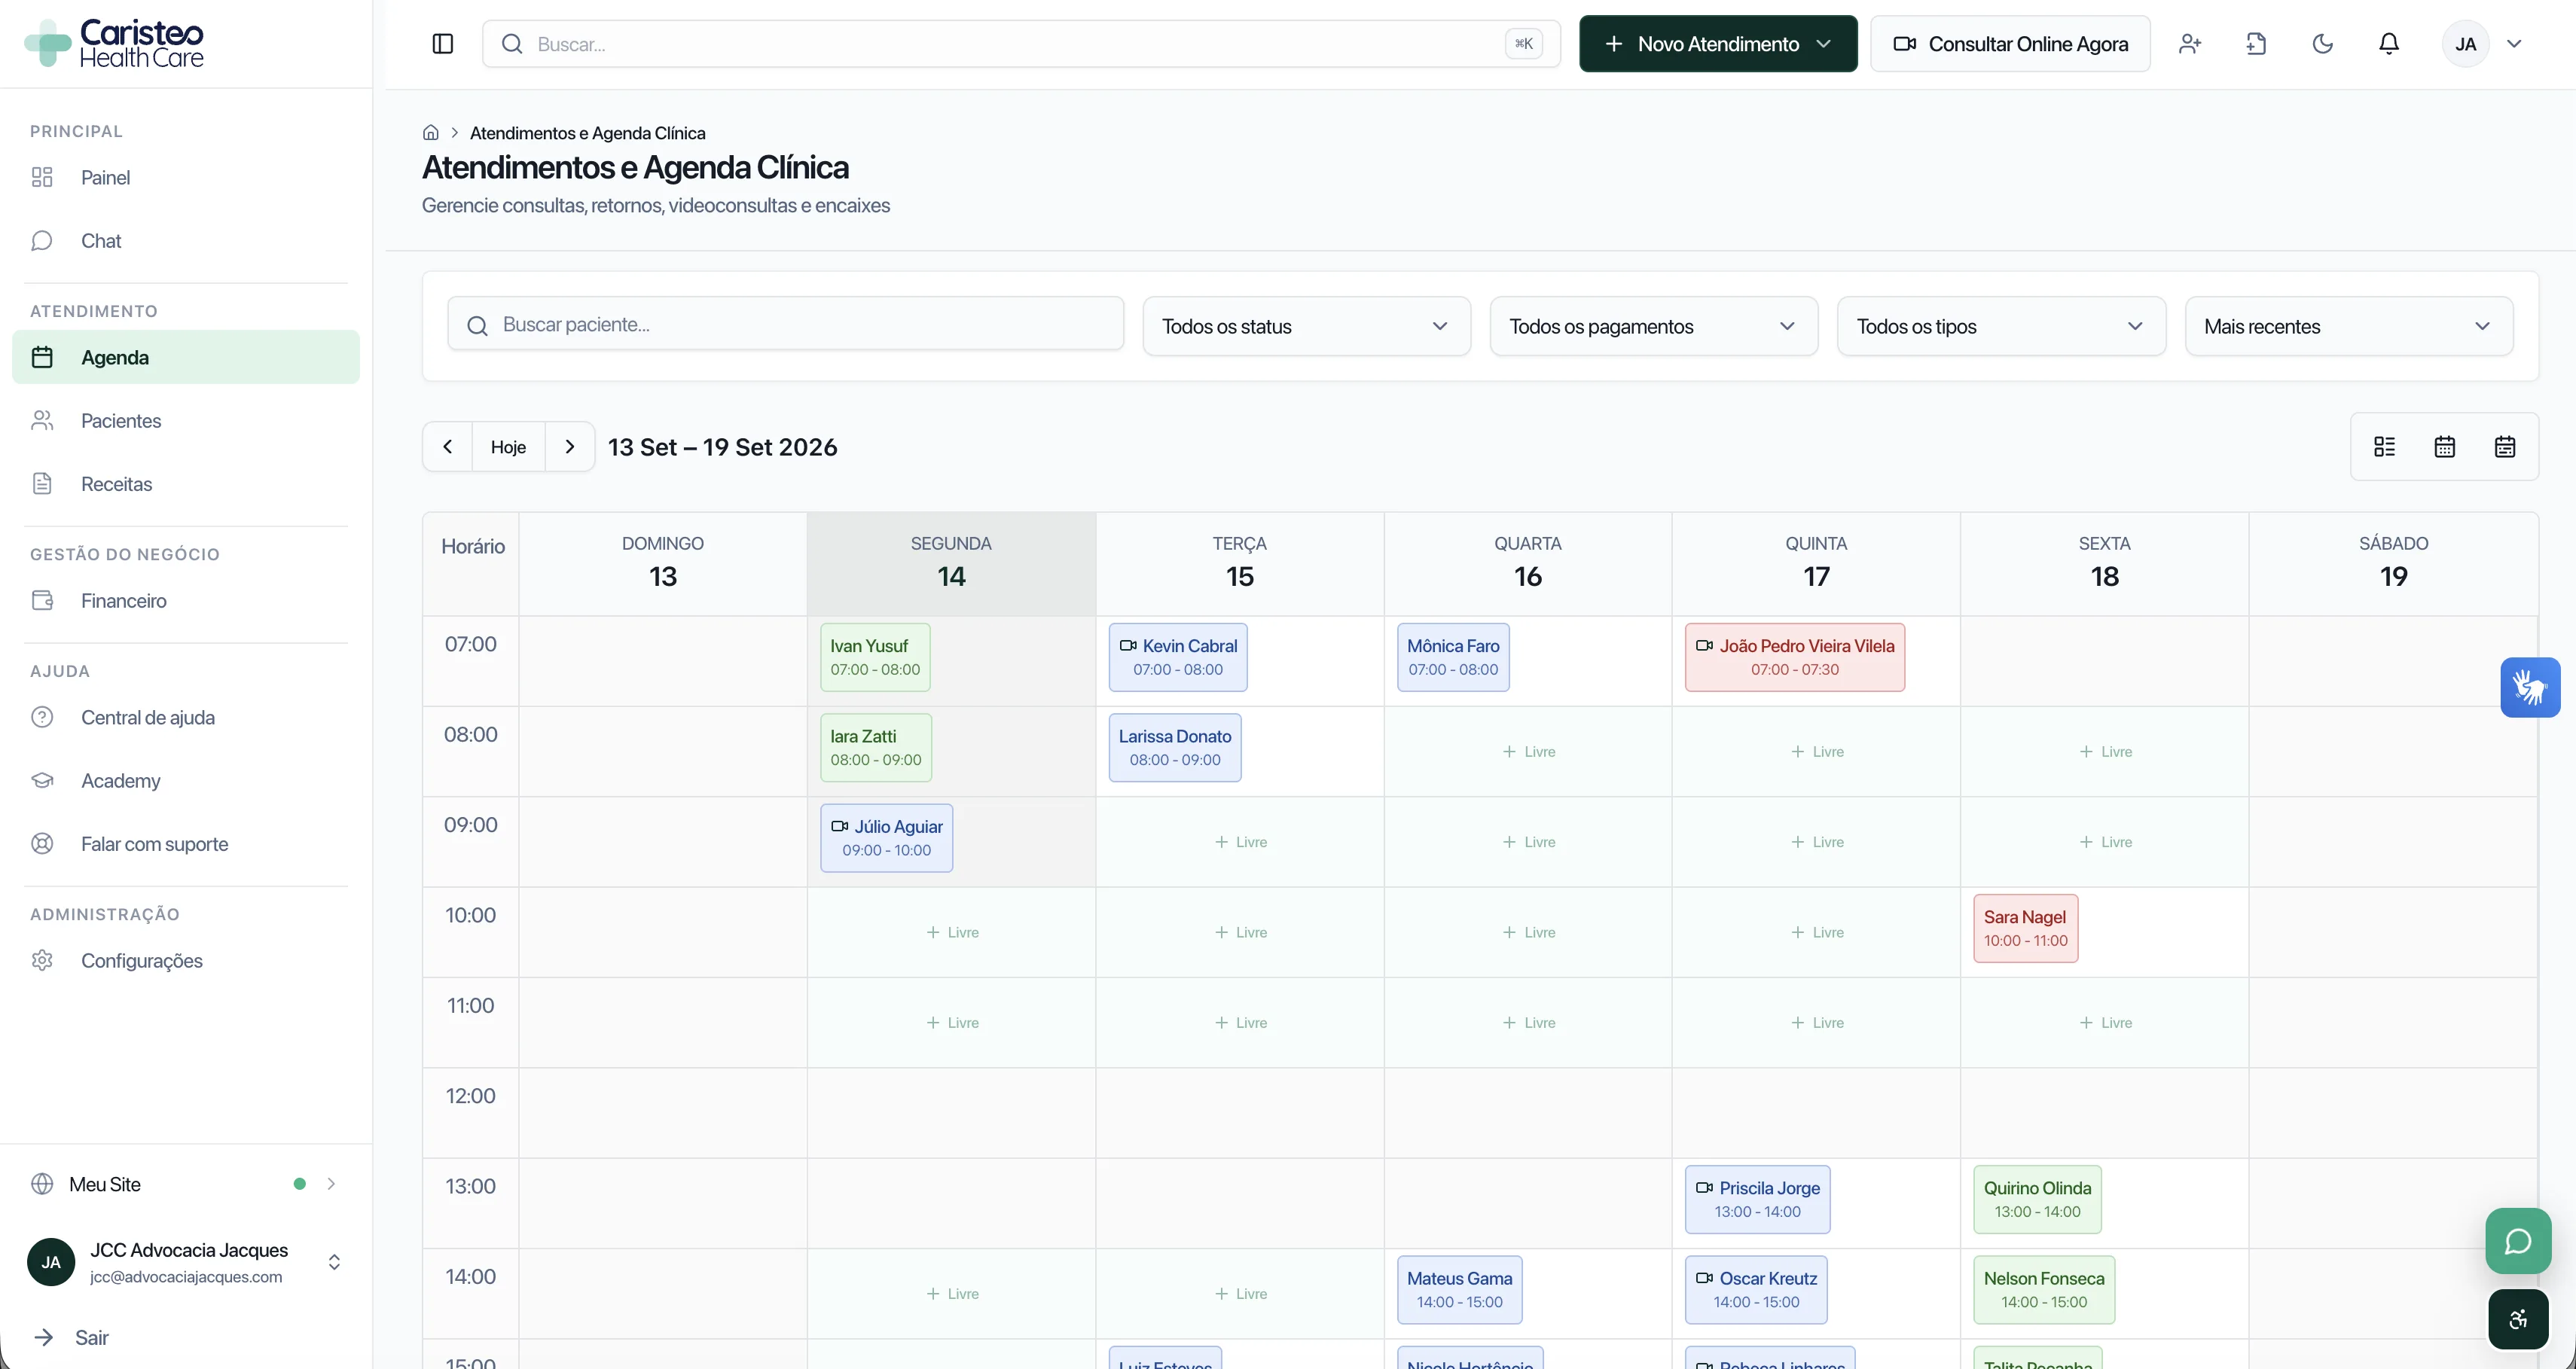Open the accessibility options button
The height and width of the screenshot is (1369, 2576).
(x=2518, y=1320)
